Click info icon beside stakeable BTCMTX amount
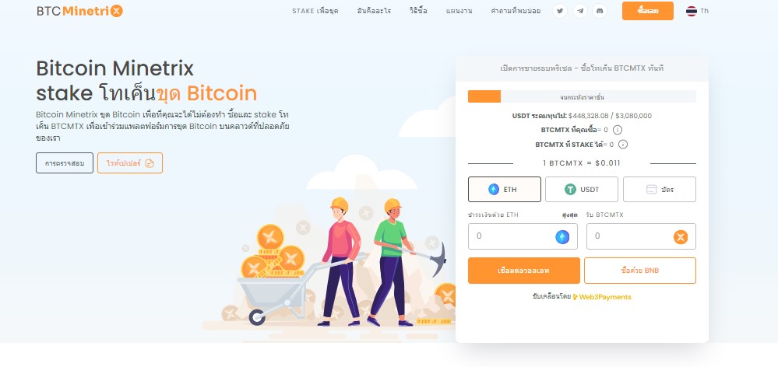Viewport: 778px width, 367px height. (x=623, y=145)
